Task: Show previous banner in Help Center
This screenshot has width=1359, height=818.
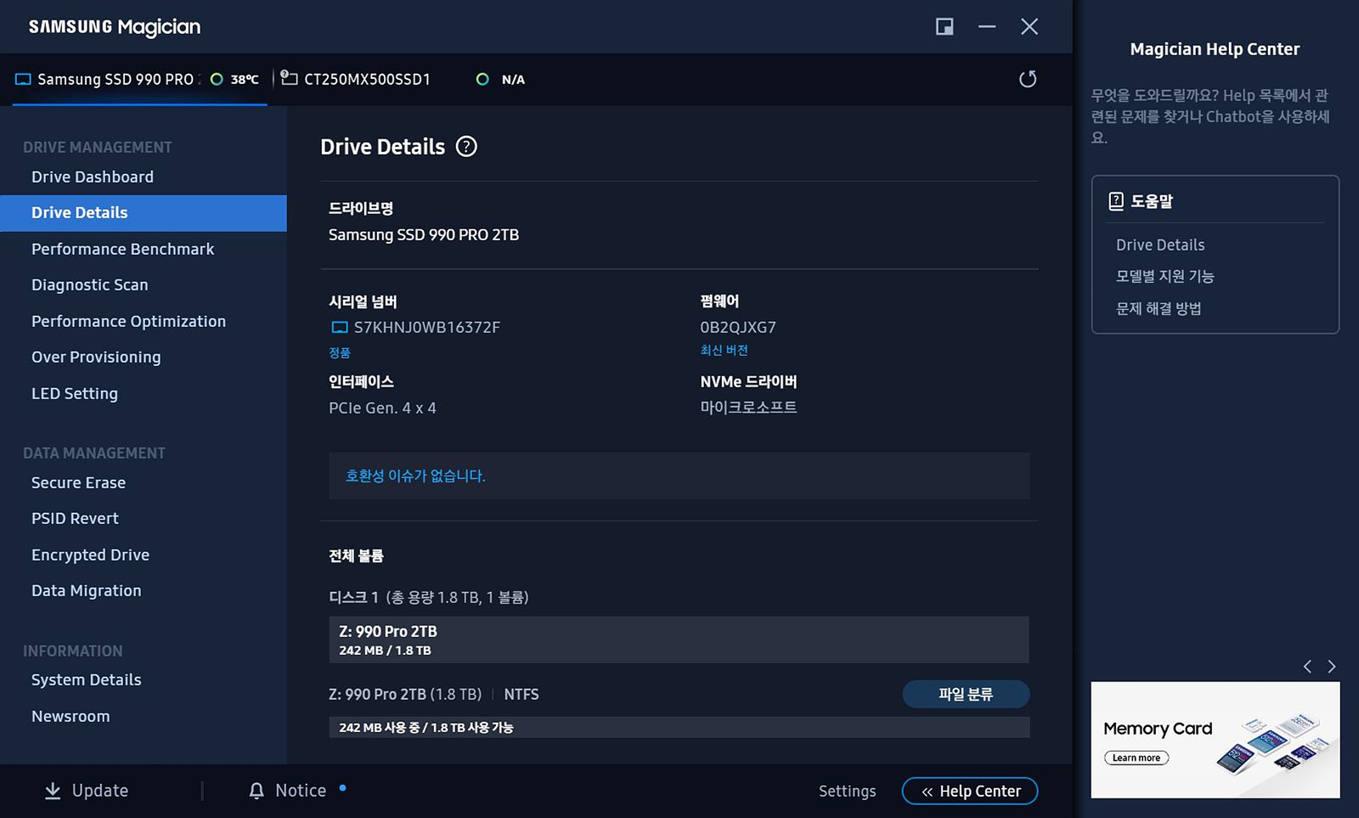Action: 1307,667
